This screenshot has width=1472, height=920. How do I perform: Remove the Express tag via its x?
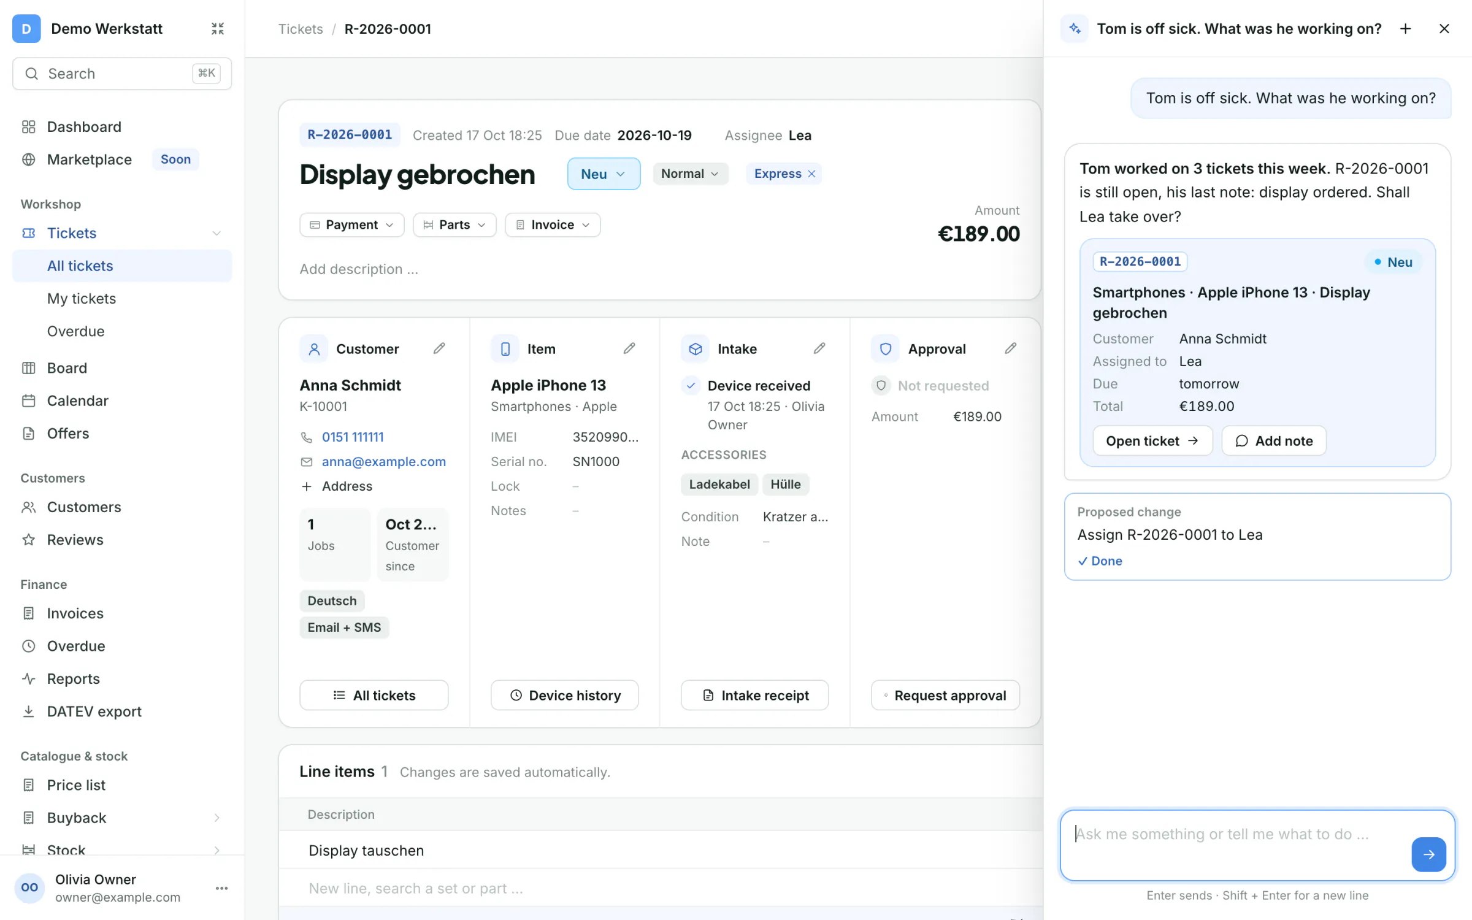[x=811, y=174]
